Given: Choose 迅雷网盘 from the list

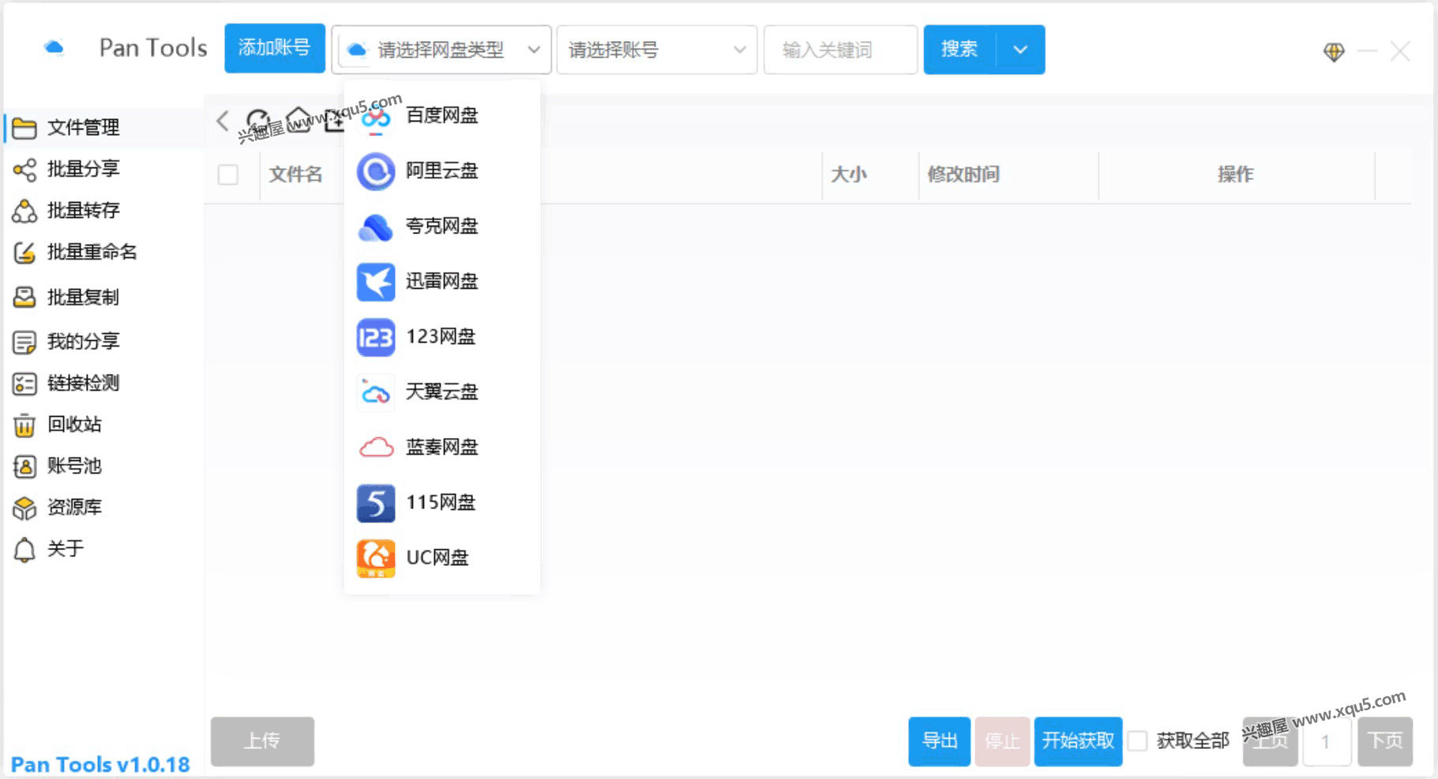Looking at the screenshot, I should (442, 282).
